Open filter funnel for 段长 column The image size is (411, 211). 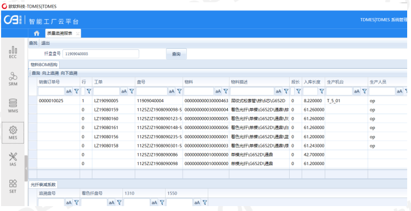[x=298, y=91]
